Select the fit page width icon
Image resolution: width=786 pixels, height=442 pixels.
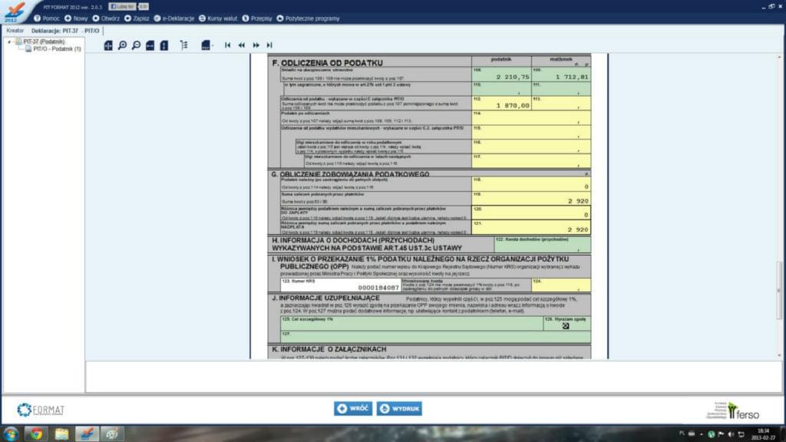click(150, 45)
